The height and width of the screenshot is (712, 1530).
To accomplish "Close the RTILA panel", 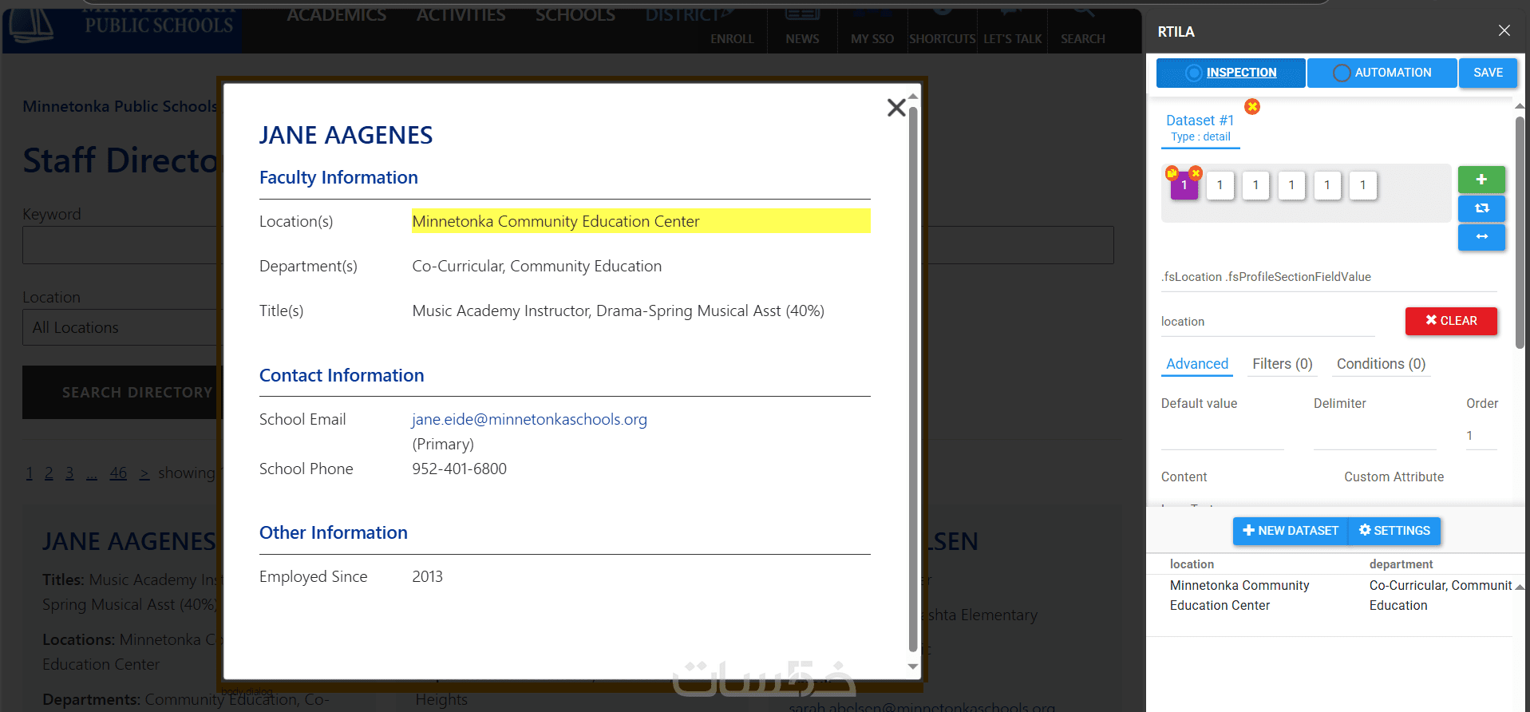I will click(1504, 30).
